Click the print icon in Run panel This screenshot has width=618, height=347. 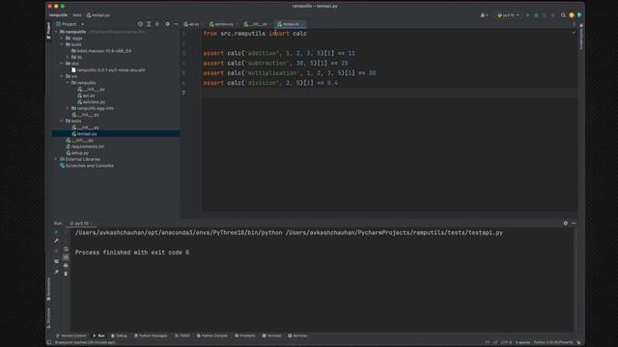pos(66,266)
